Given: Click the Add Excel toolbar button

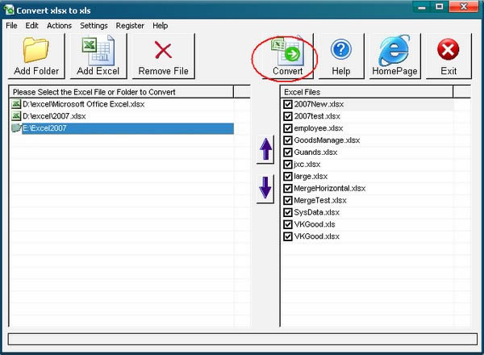Looking at the screenshot, I should [x=98, y=56].
